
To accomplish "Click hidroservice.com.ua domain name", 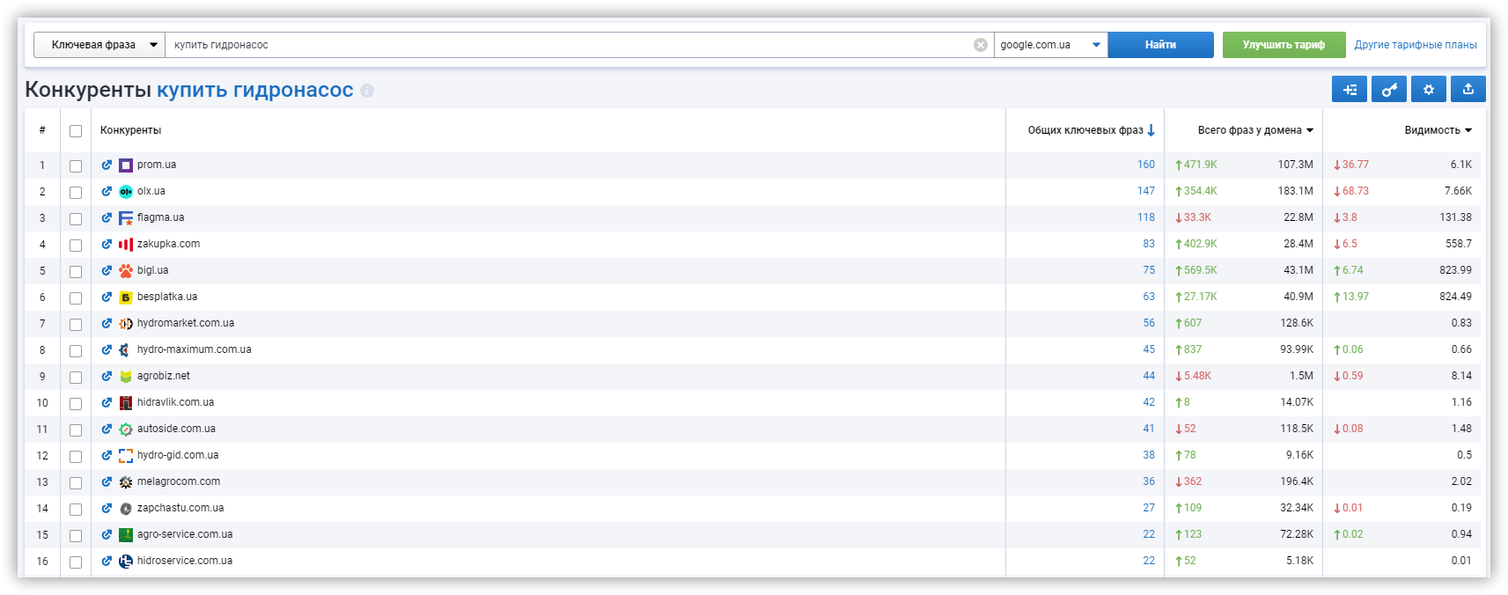I will coord(185,561).
